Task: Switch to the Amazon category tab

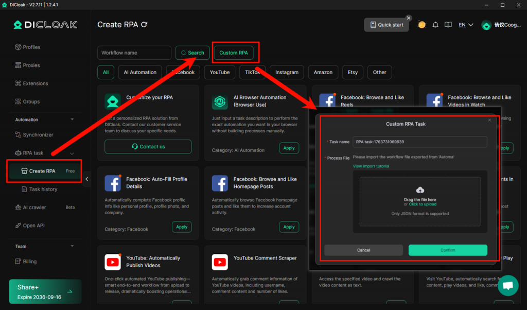Action: coord(323,72)
